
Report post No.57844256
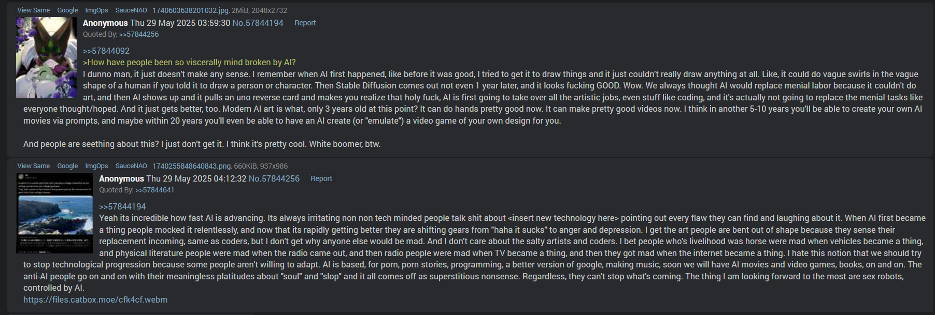[x=321, y=178]
